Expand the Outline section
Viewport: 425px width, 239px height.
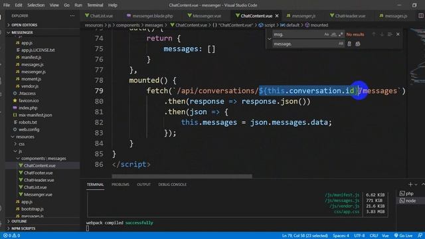[x=42, y=221]
